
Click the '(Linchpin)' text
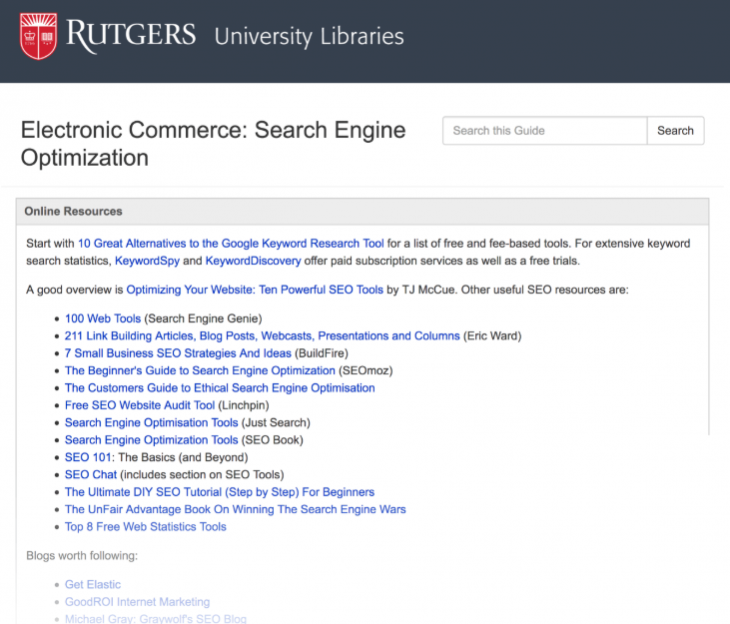click(244, 405)
